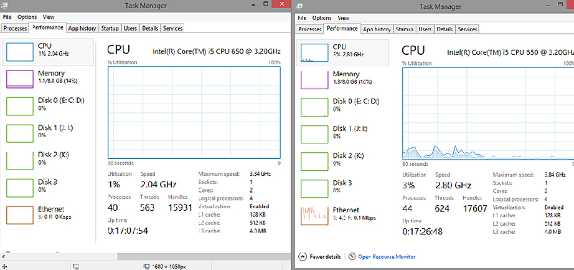Viewport: 574px width, 270px height.
Task: Select CPU thumbnail in the left Task Manager
Action: 19,52
